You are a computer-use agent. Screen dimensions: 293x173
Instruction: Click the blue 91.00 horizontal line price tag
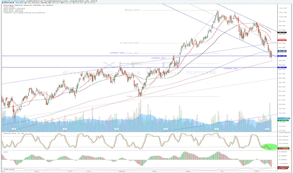click(x=282, y=56)
